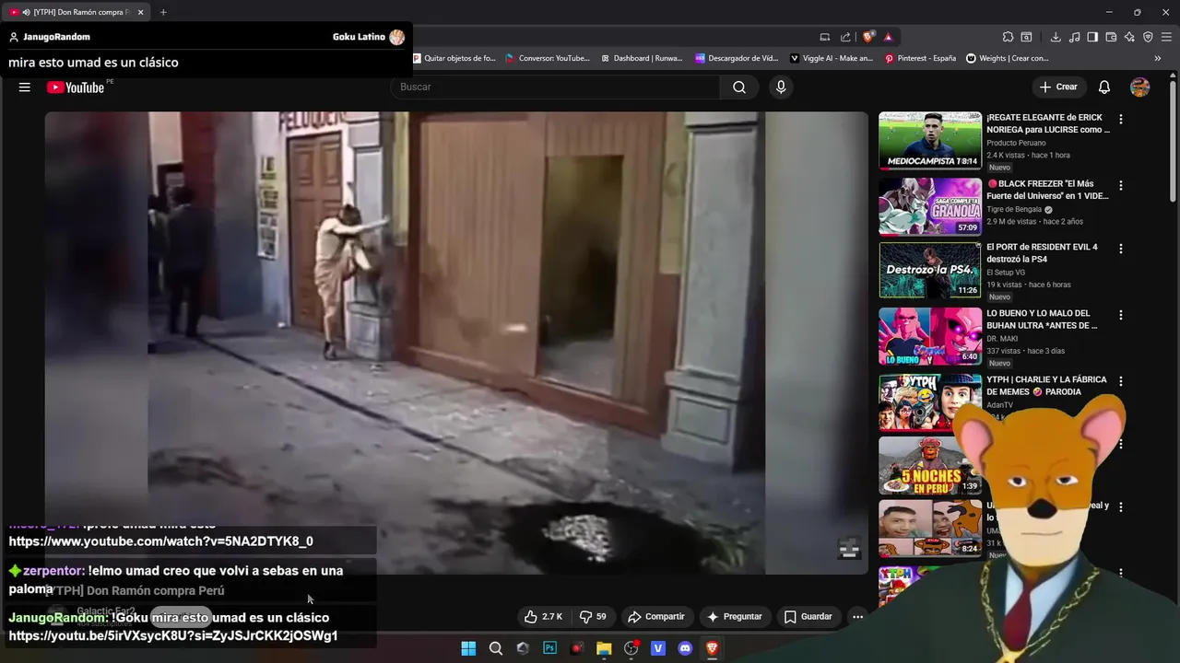Viewport: 1180px width, 663px height.
Task: Visit the El Setup VG channel name
Action: (1006, 273)
